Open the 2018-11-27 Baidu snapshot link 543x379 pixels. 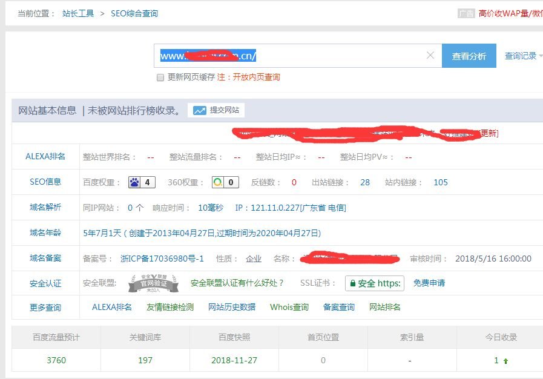[235, 360]
